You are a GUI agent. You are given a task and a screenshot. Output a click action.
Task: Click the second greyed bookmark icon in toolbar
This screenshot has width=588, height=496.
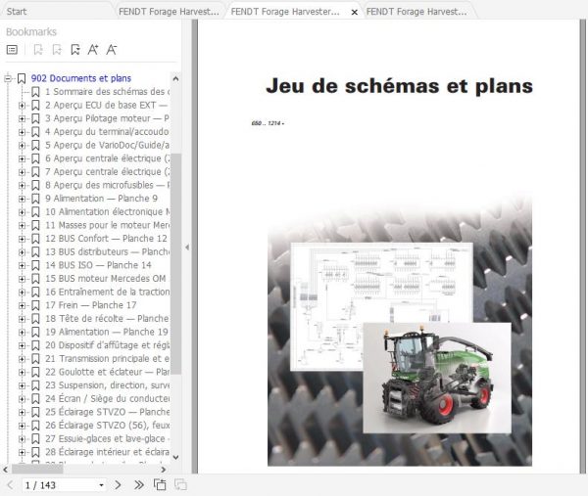point(57,50)
